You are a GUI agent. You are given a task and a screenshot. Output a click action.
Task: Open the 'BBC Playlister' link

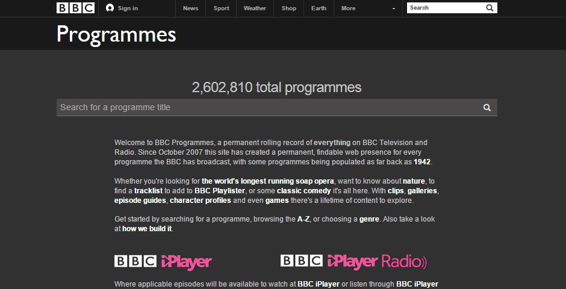click(220, 190)
